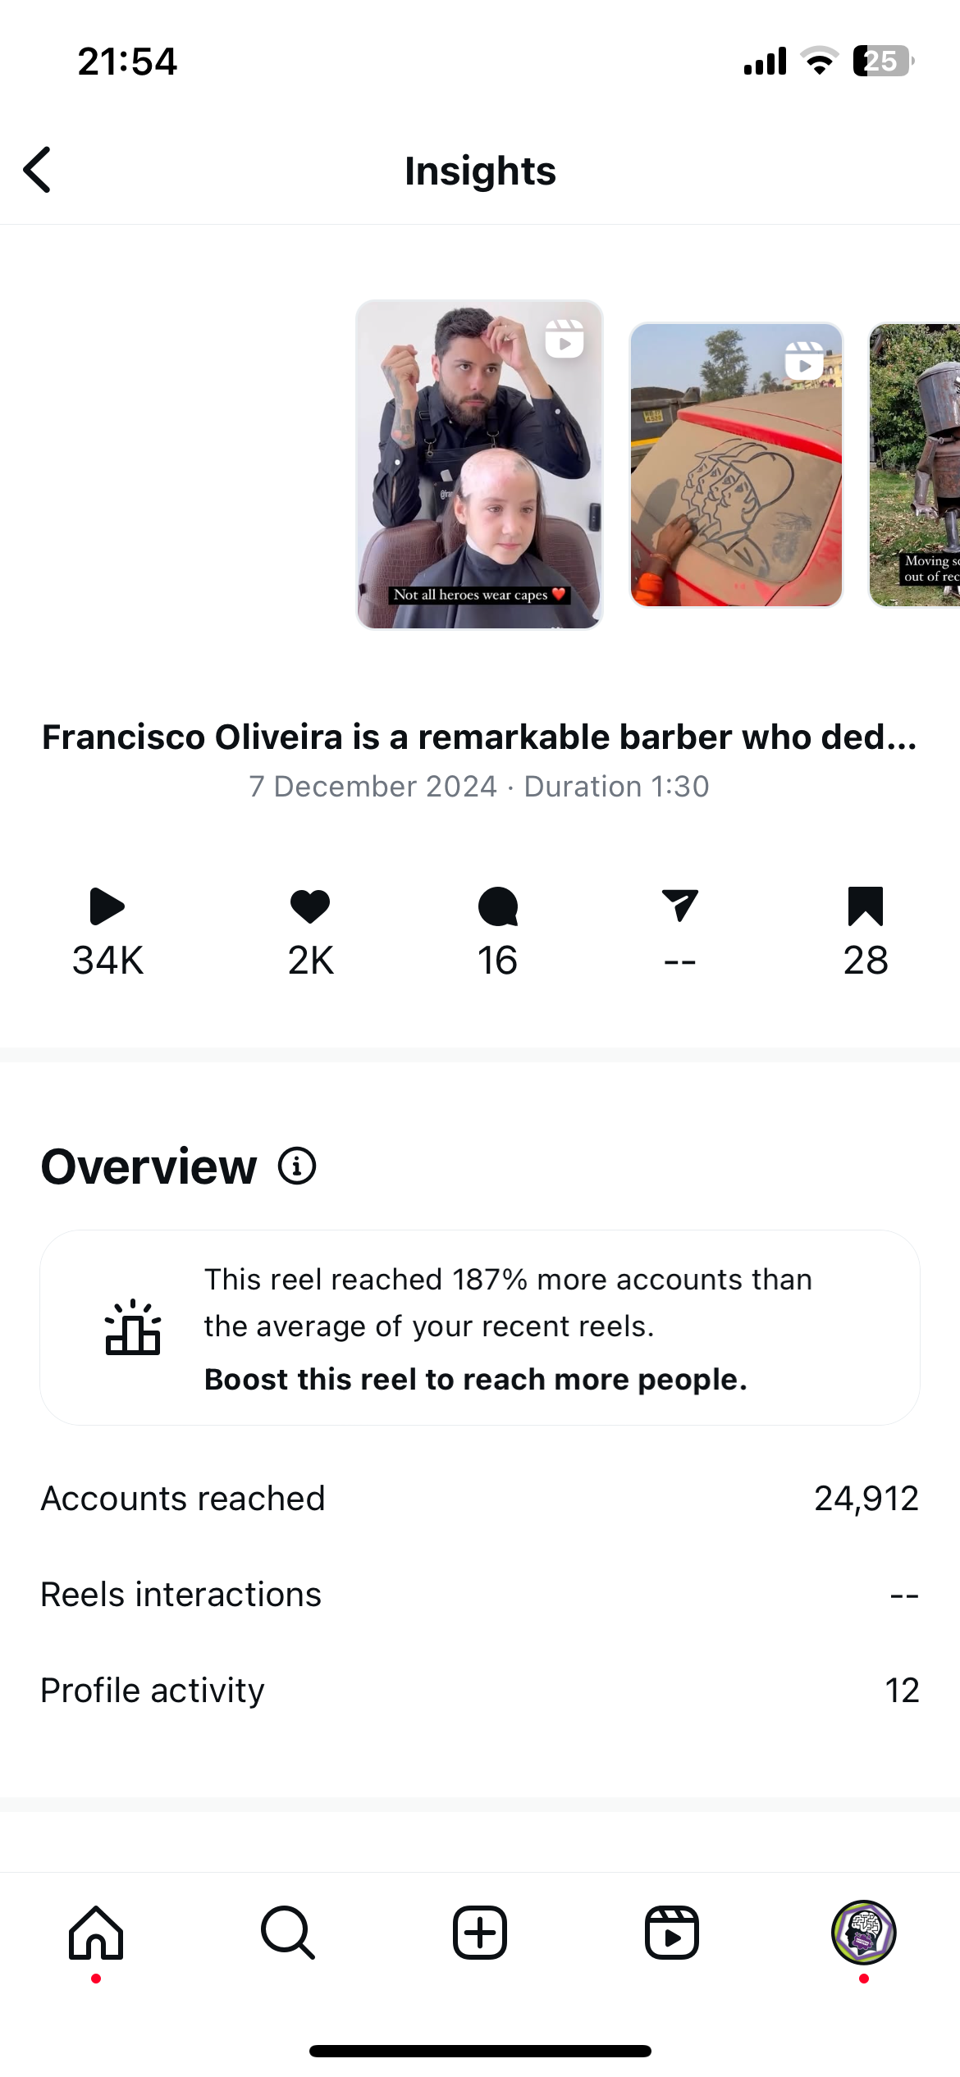The image size is (960, 2077).
Task: Tap the back arrow in Insights header
Action: tap(38, 171)
